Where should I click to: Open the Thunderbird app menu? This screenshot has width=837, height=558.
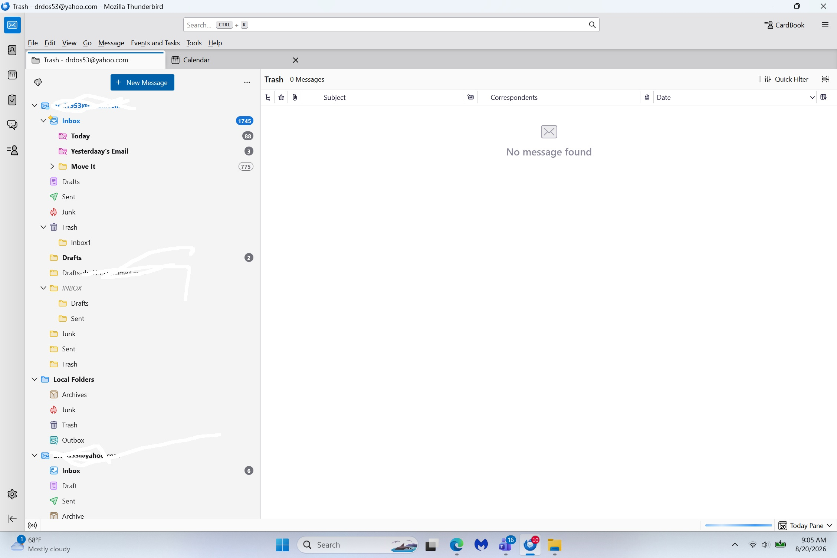pos(825,25)
